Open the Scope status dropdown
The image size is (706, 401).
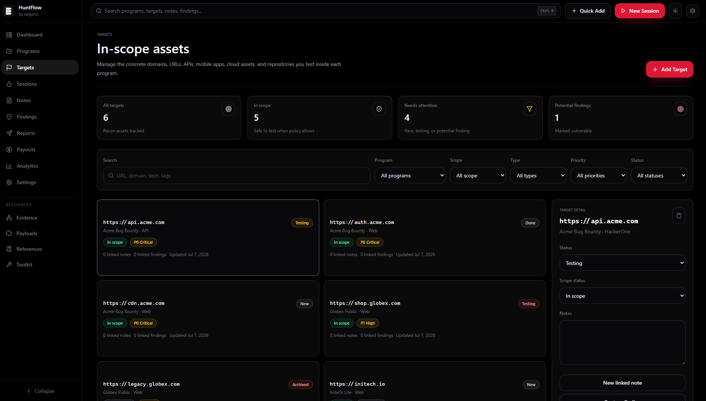pos(622,296)
